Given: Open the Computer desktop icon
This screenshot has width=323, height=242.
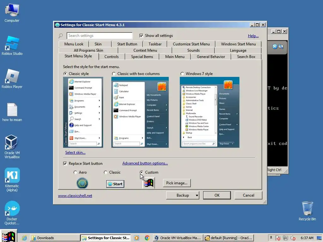Looking at the screenshot, I should pyautogui.click(x=12, y=13).
